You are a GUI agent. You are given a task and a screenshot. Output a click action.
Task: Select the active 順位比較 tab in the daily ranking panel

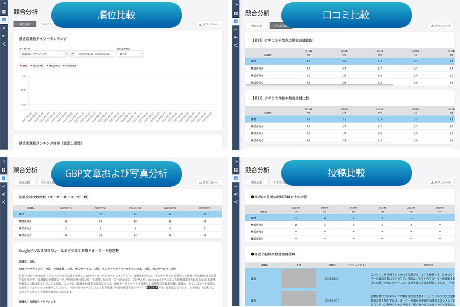pyautogui.click(x=25, y=24)
